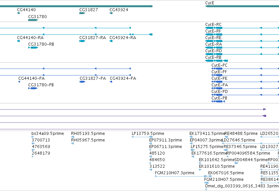Select the CG43924-PA protein label

(123, 78)
